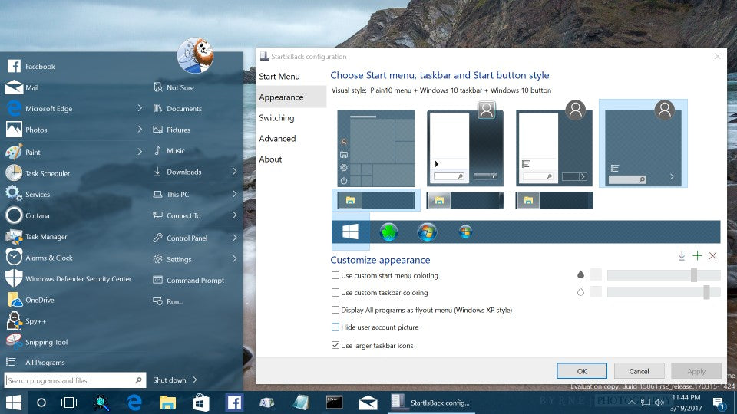Image resolution: width=737 pixels, height=414 pixels.
Task: Switch to the Switching settings tab
Action: click(276, 118)
